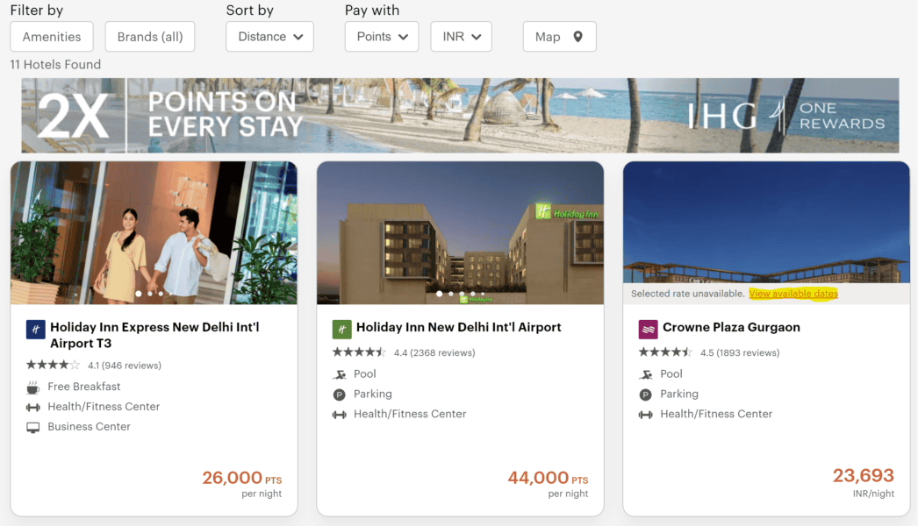Open the Pay with Points dropdown
This screenshot has width=918, height=526.
click(x=381, y=36)
